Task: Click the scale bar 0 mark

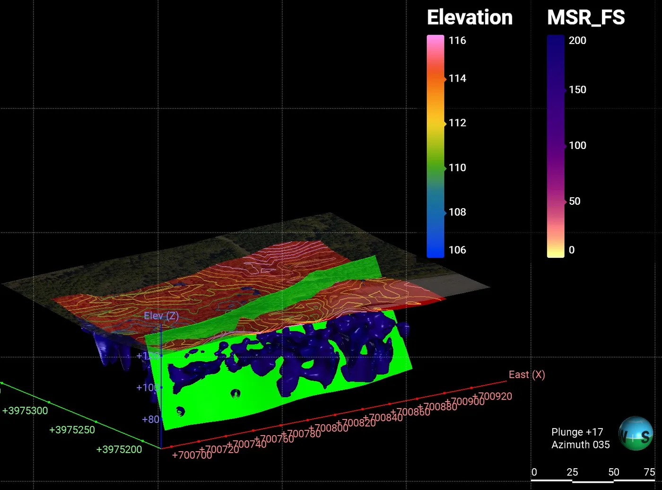Action: pos(534,472)
